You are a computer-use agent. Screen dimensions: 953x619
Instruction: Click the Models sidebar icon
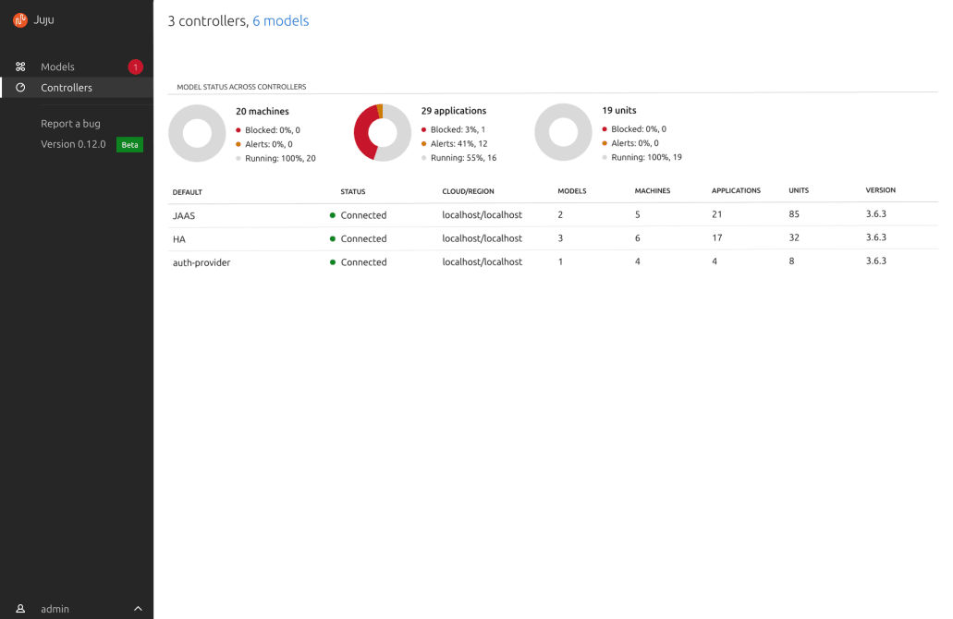pyautogui.click(x=20, y=67)
